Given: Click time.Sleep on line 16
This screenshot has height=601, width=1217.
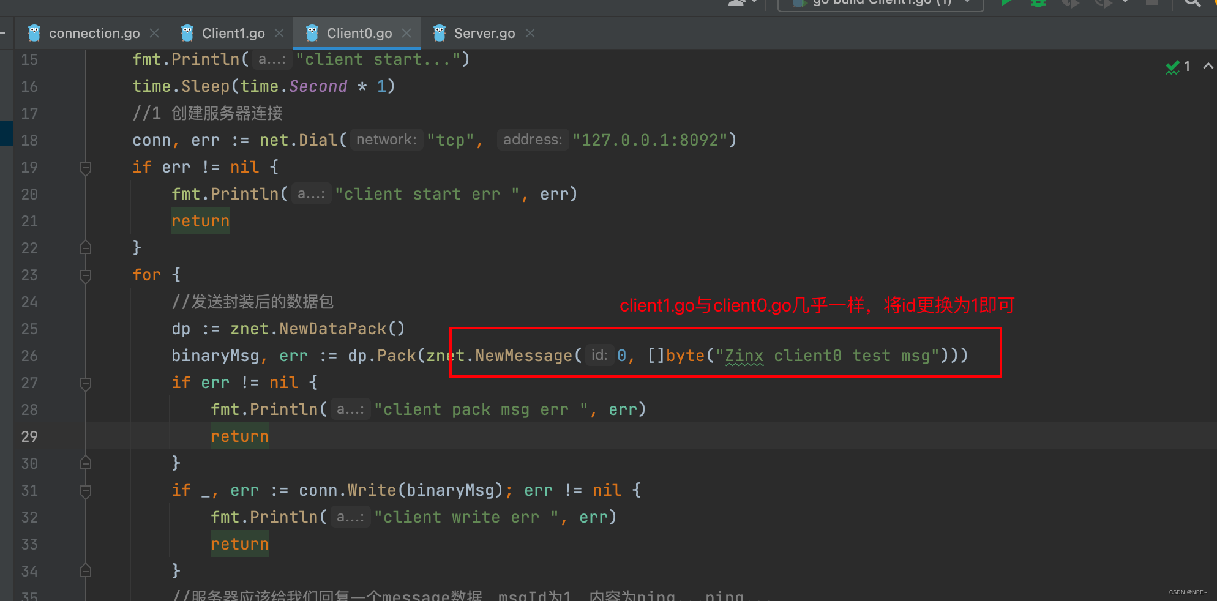Looking at the screenshot, I should [181, 86].
